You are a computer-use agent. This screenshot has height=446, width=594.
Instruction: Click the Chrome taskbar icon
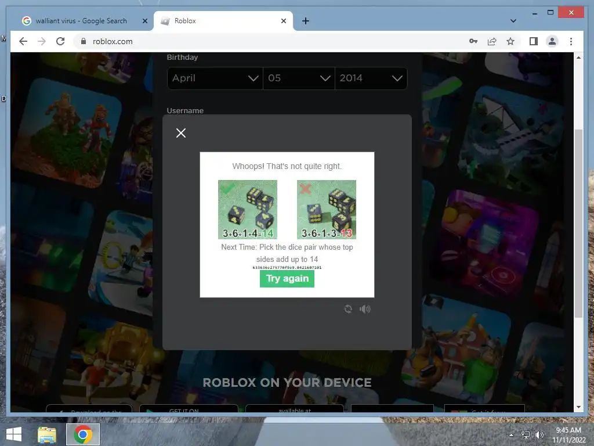pyautogui.click(x=83, y=434)
